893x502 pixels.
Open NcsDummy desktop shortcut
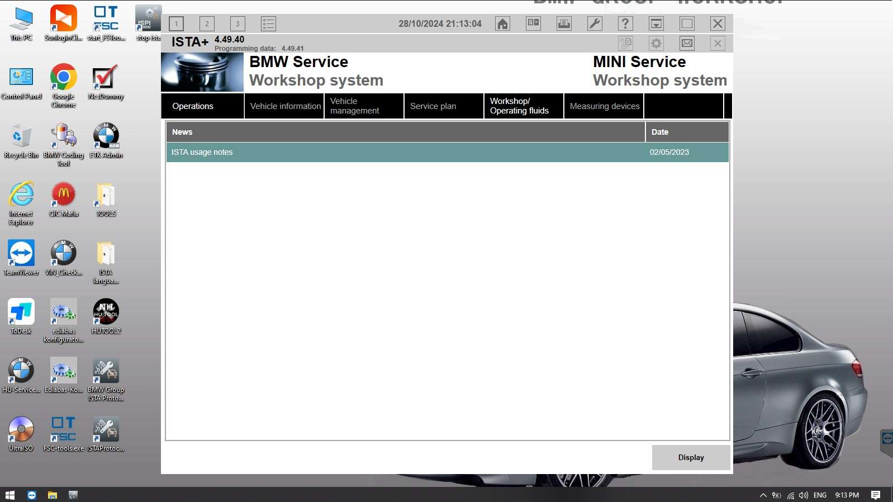[106, 82]
